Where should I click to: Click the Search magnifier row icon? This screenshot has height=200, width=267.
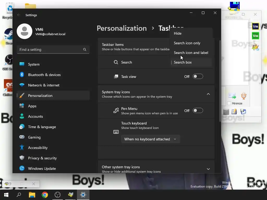(x=116, y=62)
